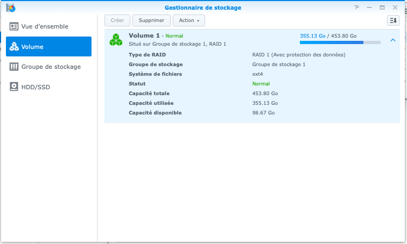Viewport: 407px width, 244px height.
Task: Click the Volume 1 title text
Action: pos(144,35)
